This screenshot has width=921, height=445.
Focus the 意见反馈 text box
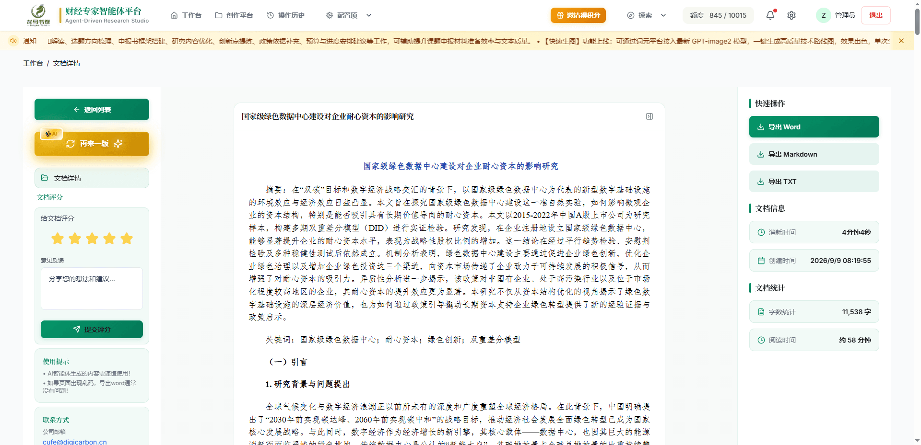pos(92,288)
